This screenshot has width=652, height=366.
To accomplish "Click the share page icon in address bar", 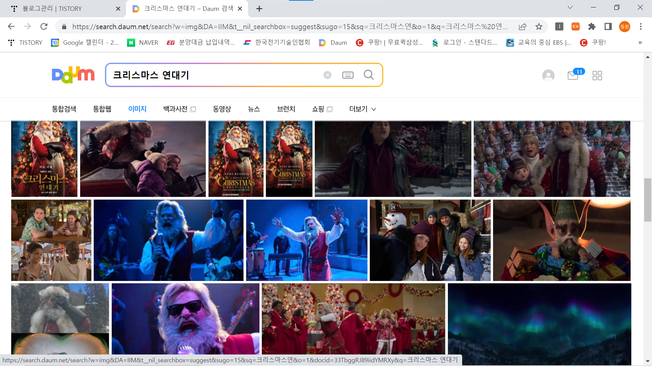I will (523, 26).
